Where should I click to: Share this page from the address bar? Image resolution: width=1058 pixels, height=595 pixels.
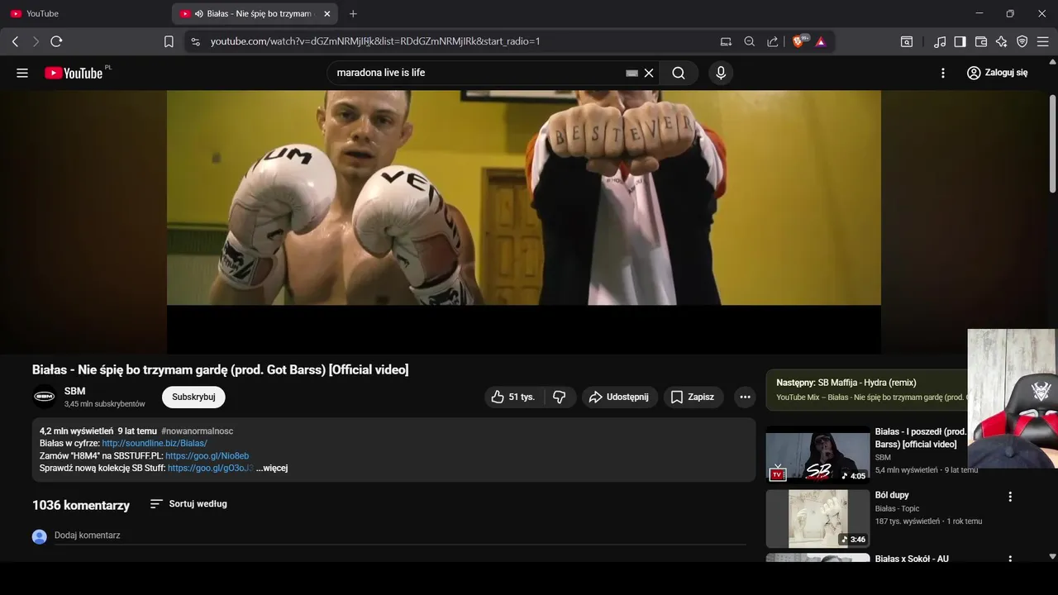(773, 41)
